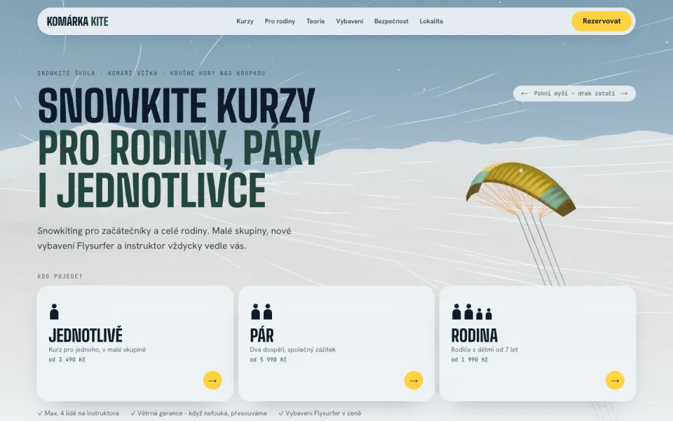Open Rodina course via yellow arrow
This screenshot has width=673, height=421.
[615, 380]
